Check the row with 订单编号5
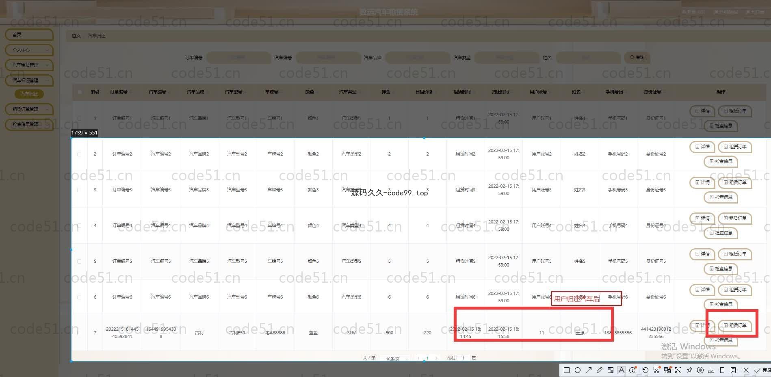Viewport: 771px width, 377px height. pos(79,261)
